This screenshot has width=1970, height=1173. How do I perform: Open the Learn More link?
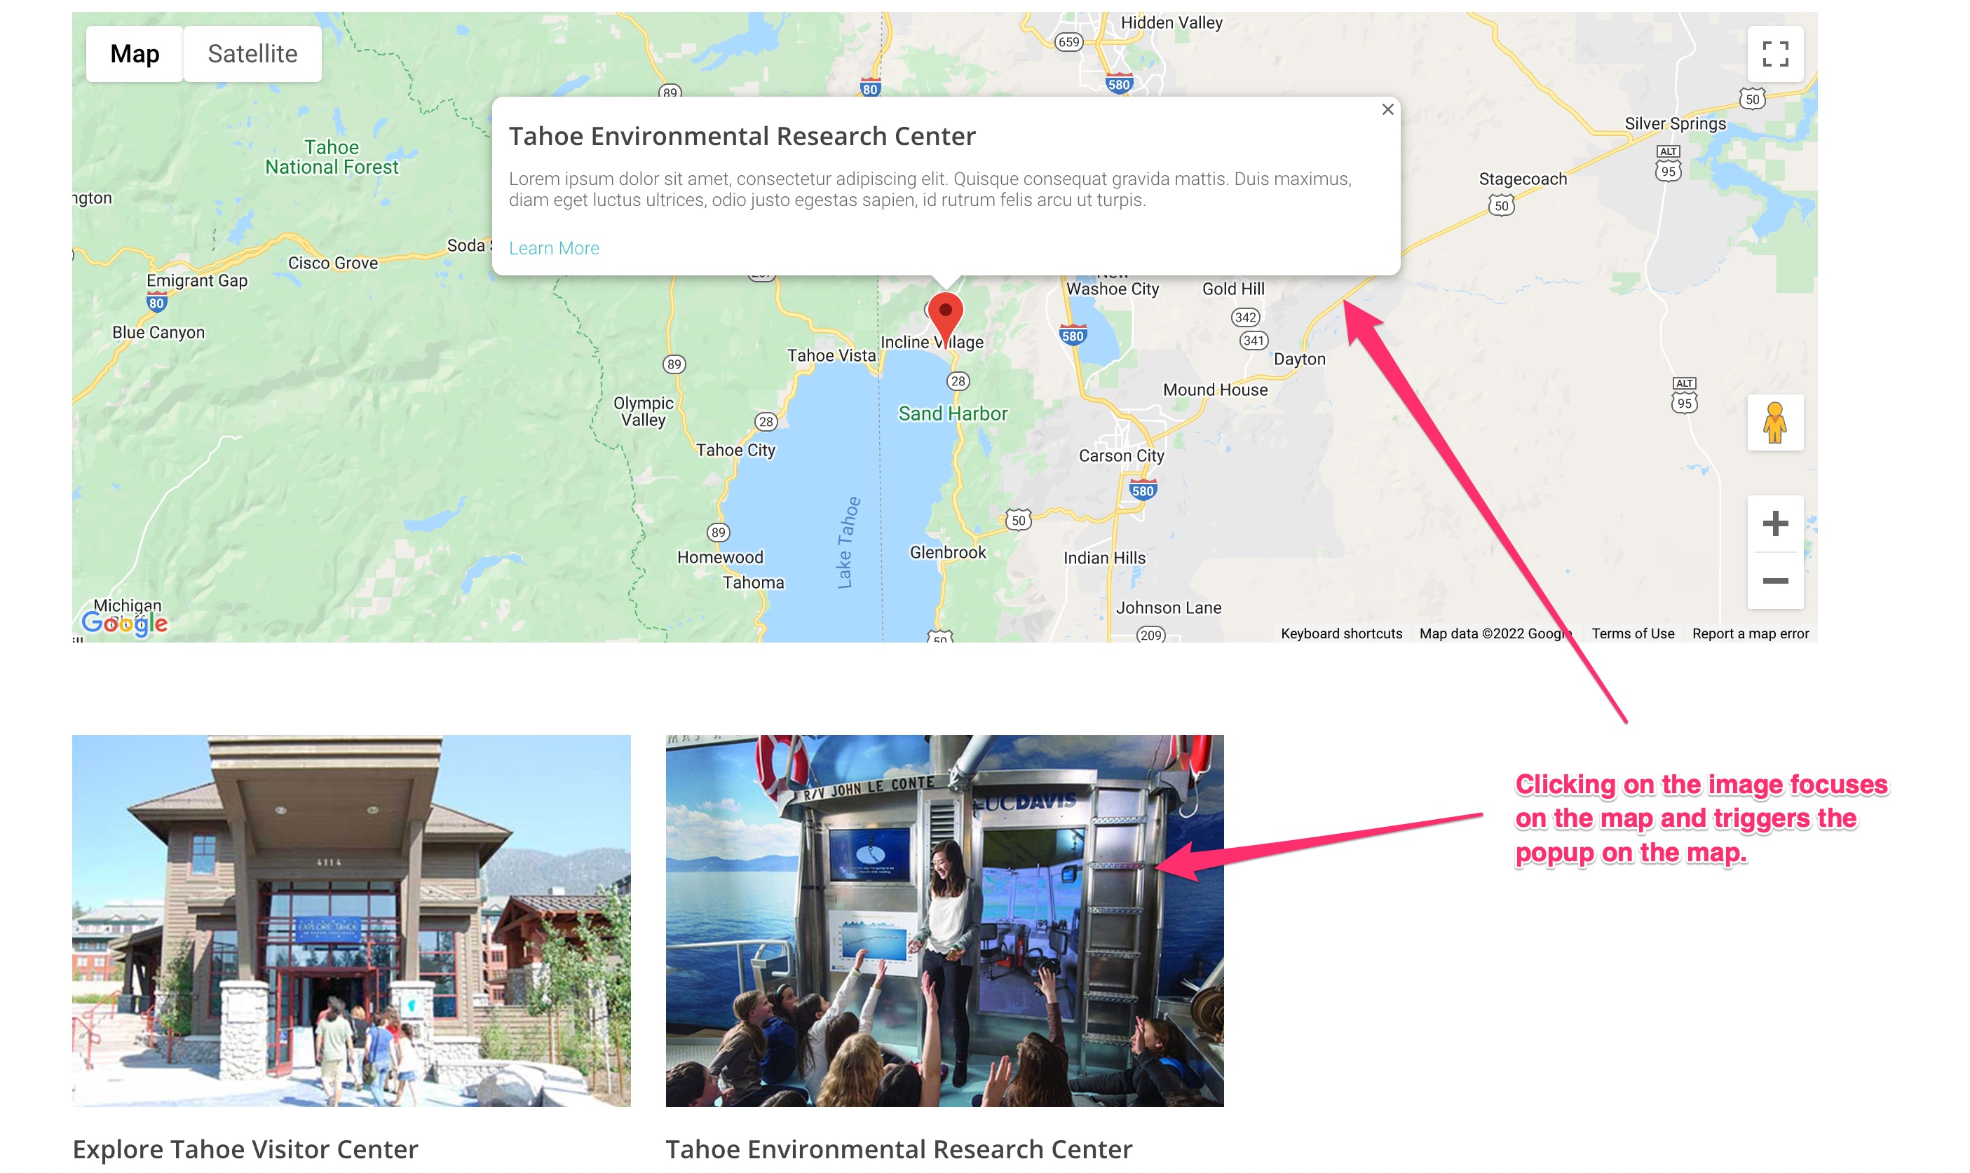554,248
